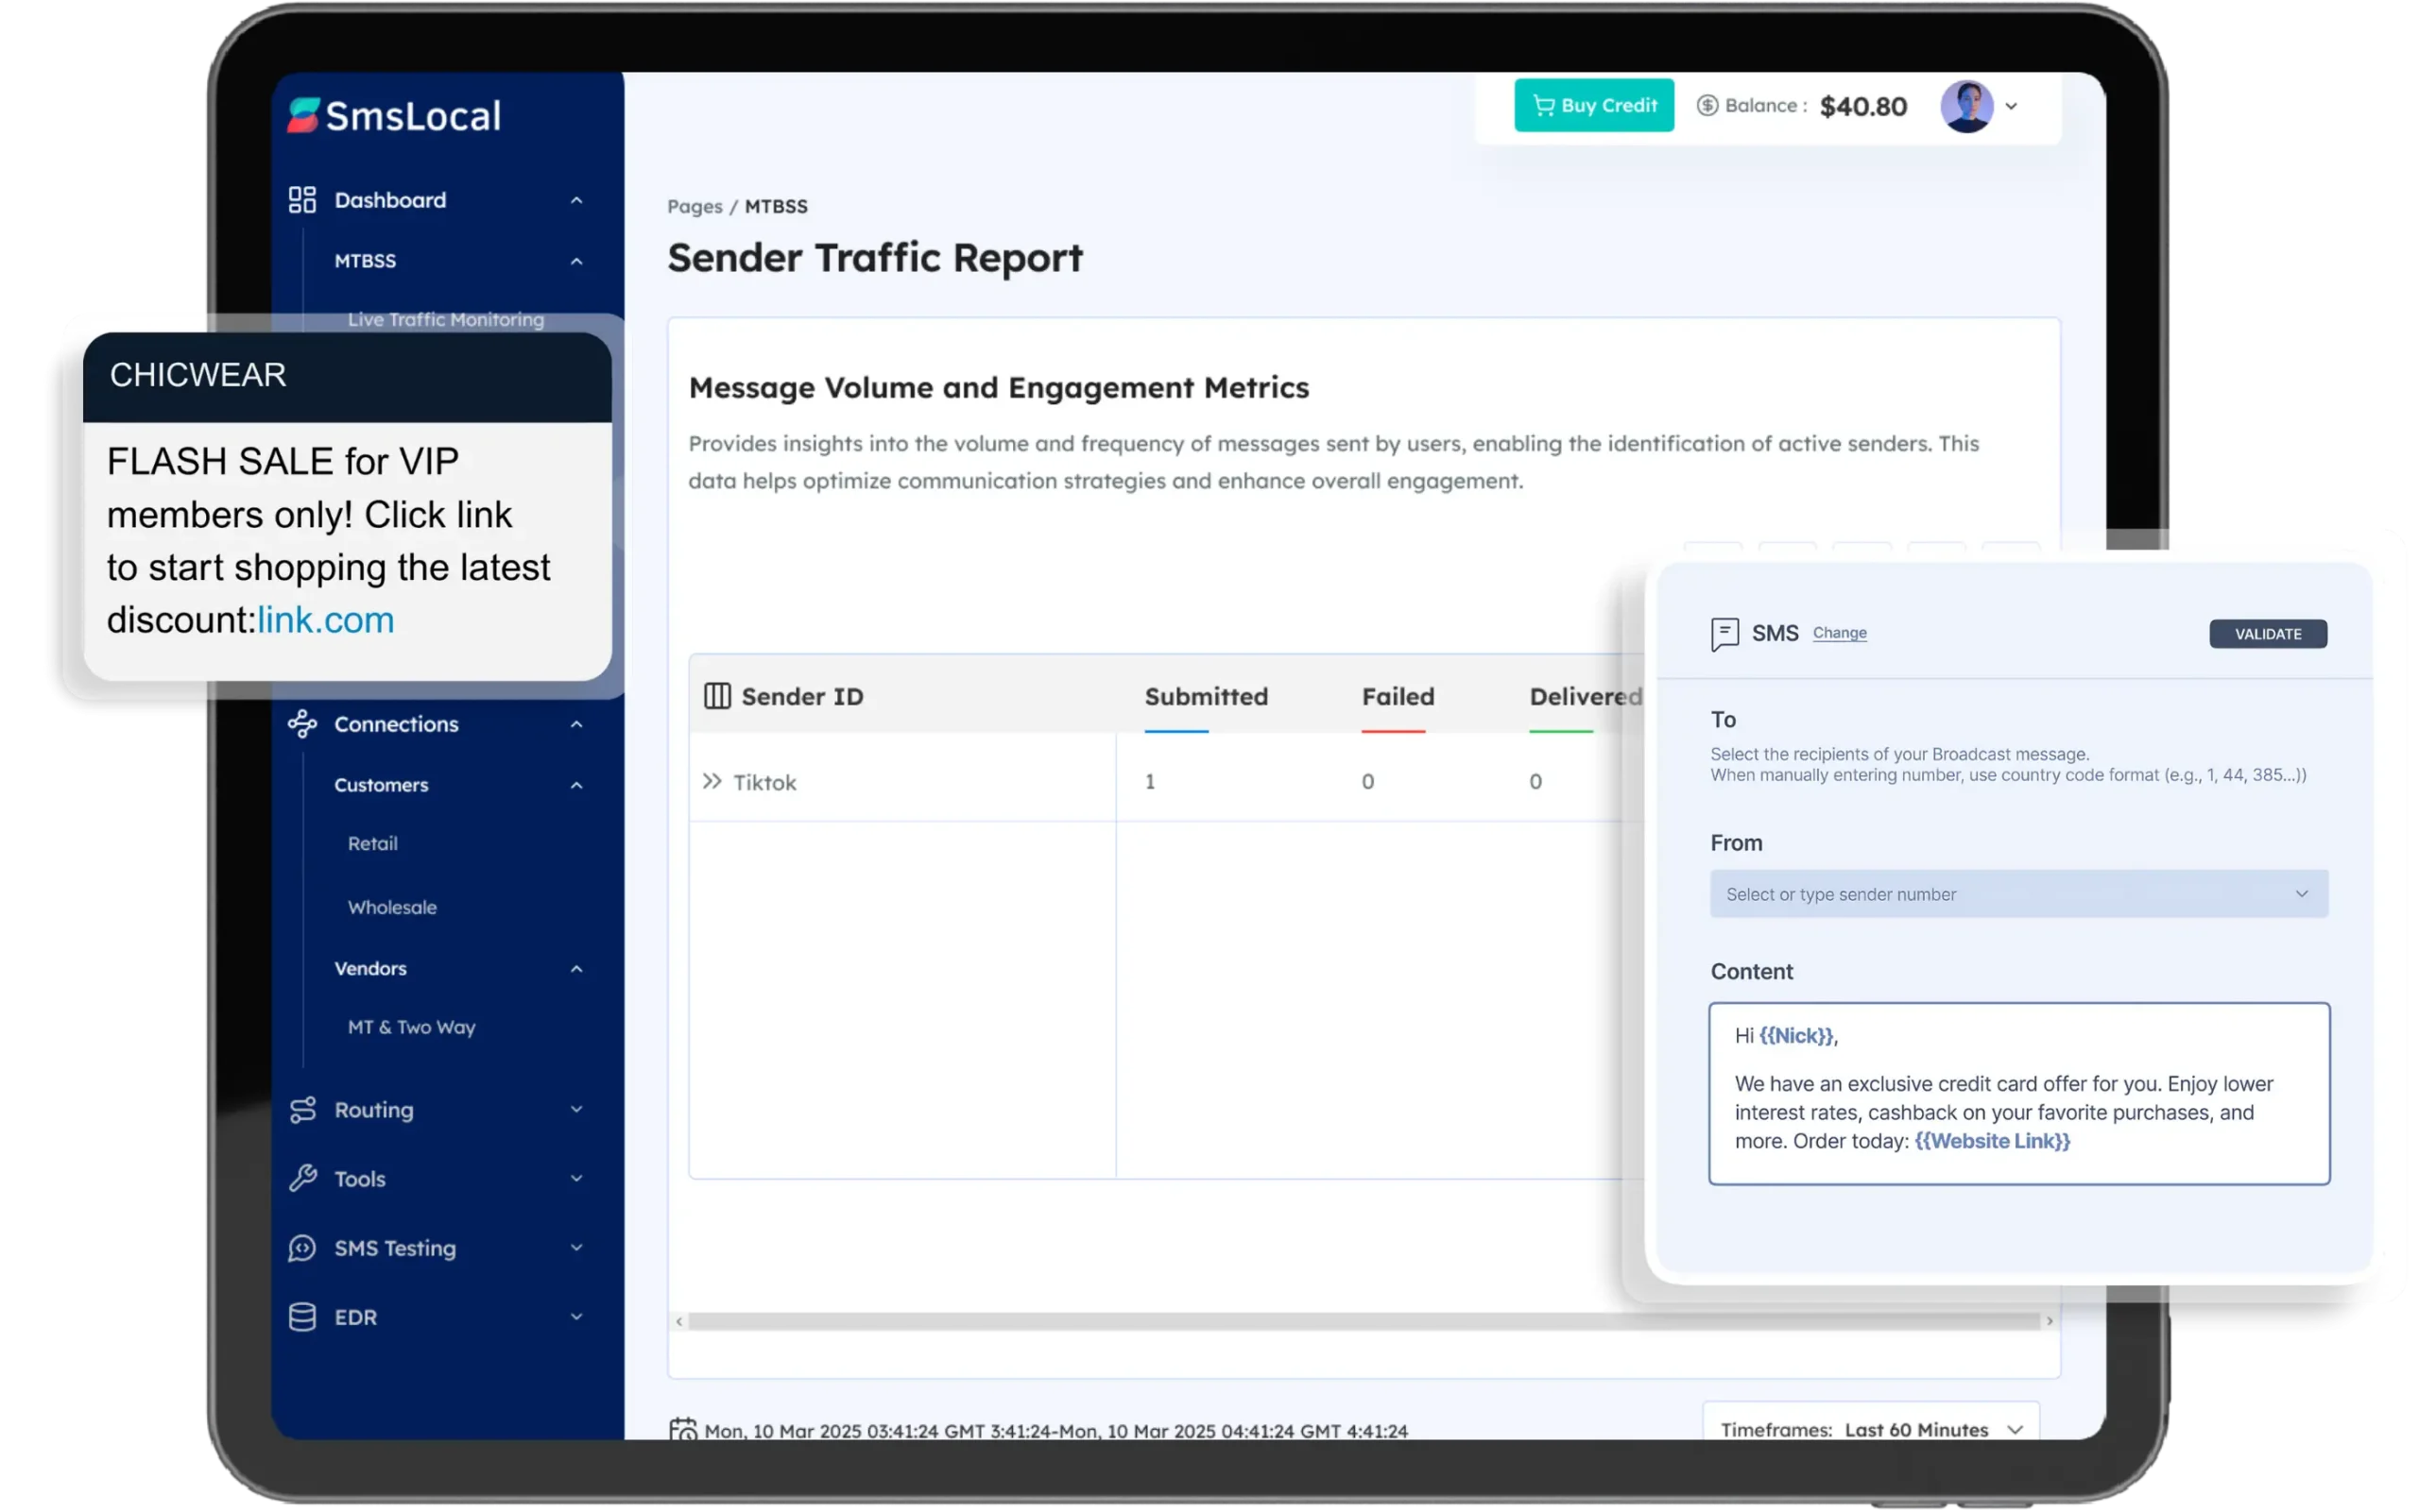The height and width of the screenshot is (1512, 2419).
Task: Expand the Tiktok row double-chevron
Action: pyautogui.click(x=712, y=781)
